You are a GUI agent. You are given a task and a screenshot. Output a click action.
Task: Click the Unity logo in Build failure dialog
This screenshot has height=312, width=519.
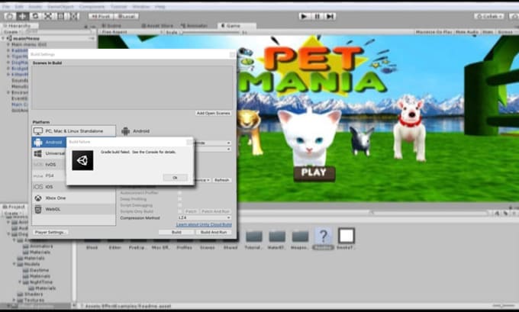coord(82,160)
